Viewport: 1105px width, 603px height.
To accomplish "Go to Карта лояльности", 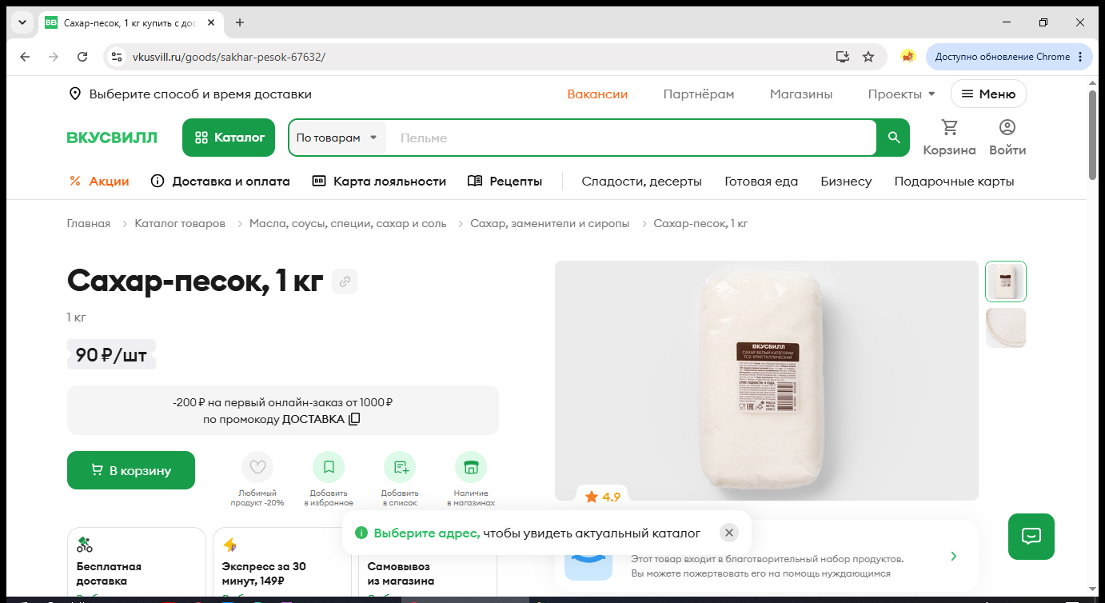I will click(379, 182).
